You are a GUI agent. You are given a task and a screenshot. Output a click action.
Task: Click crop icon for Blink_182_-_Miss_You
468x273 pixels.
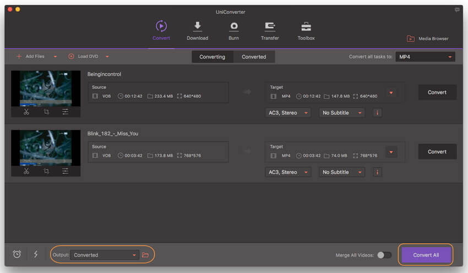point(46,171)
